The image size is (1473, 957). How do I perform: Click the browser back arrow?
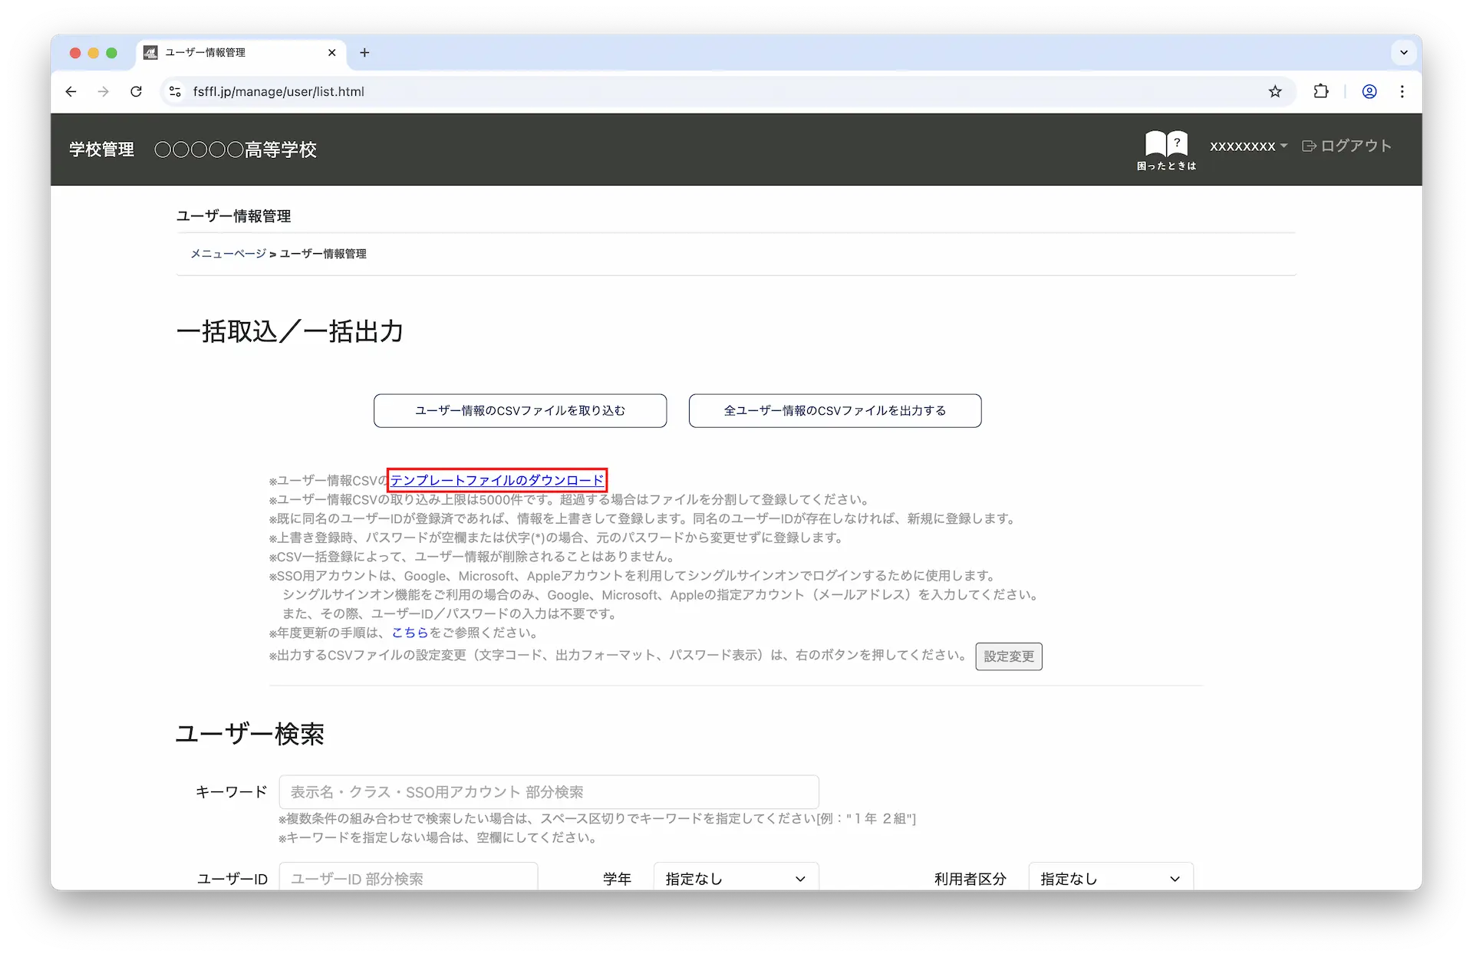(x=71, y=92)
